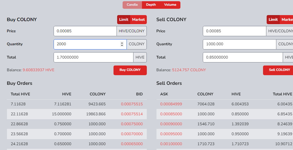Click the Sell Total input field
This screenshot has height=150, width=293.
tap(243, 57)
